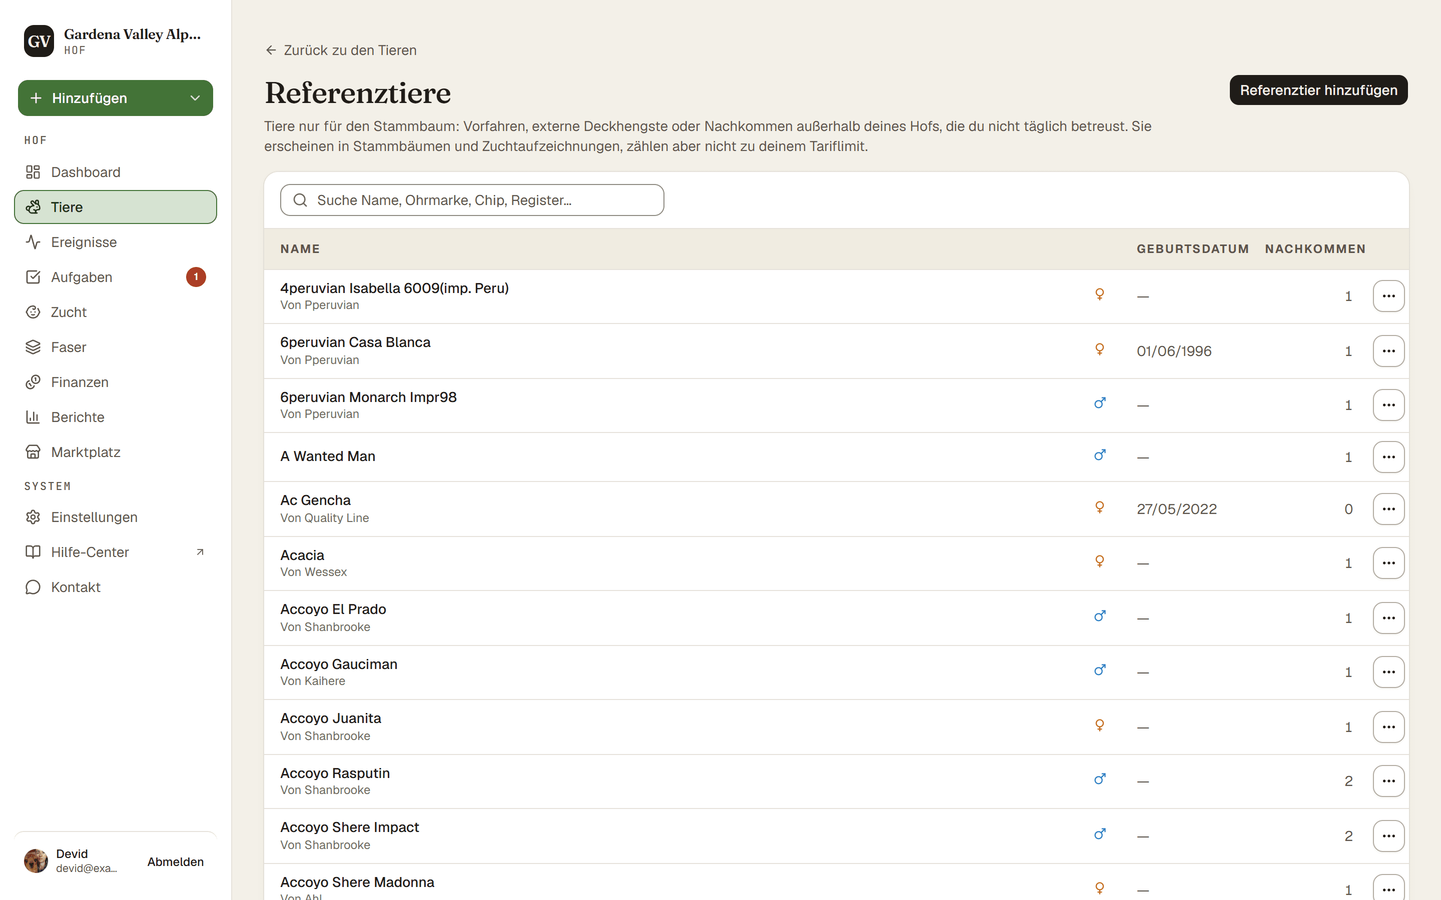Open options menu for 6peruvian Monarch Impr98
The width and height of the screenshot is (1441, 900).
tap(1388, 405)
